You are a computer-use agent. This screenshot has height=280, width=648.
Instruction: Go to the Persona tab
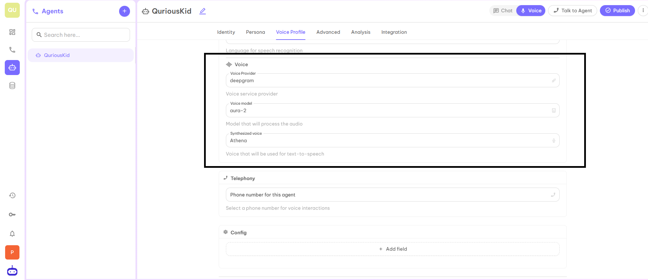[x=256, y=32]
